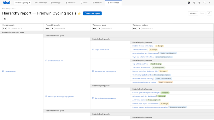Click Shipped status on Advanced analytics dashboard
The image size is (214, 120).
pos(161,96)
